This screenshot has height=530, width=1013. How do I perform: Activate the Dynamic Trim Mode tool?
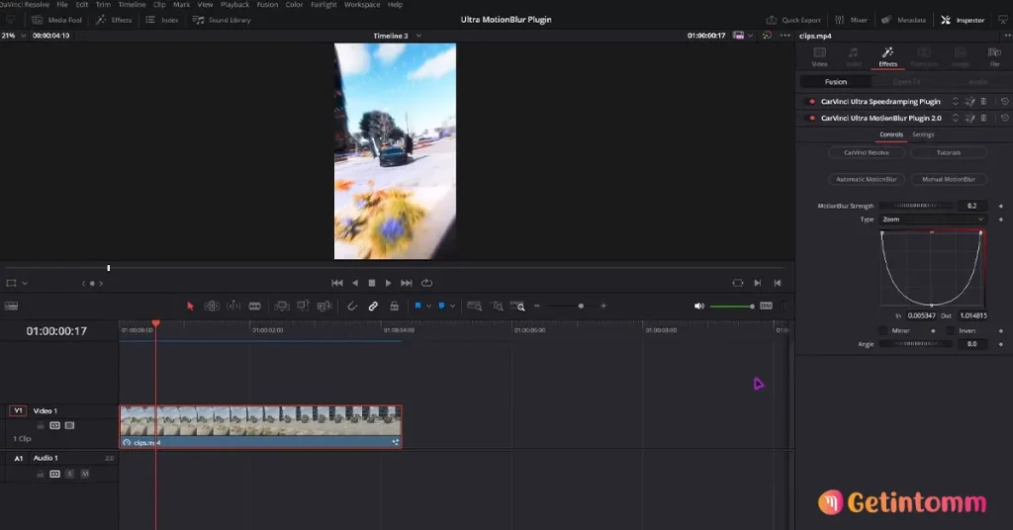[233, 306]
